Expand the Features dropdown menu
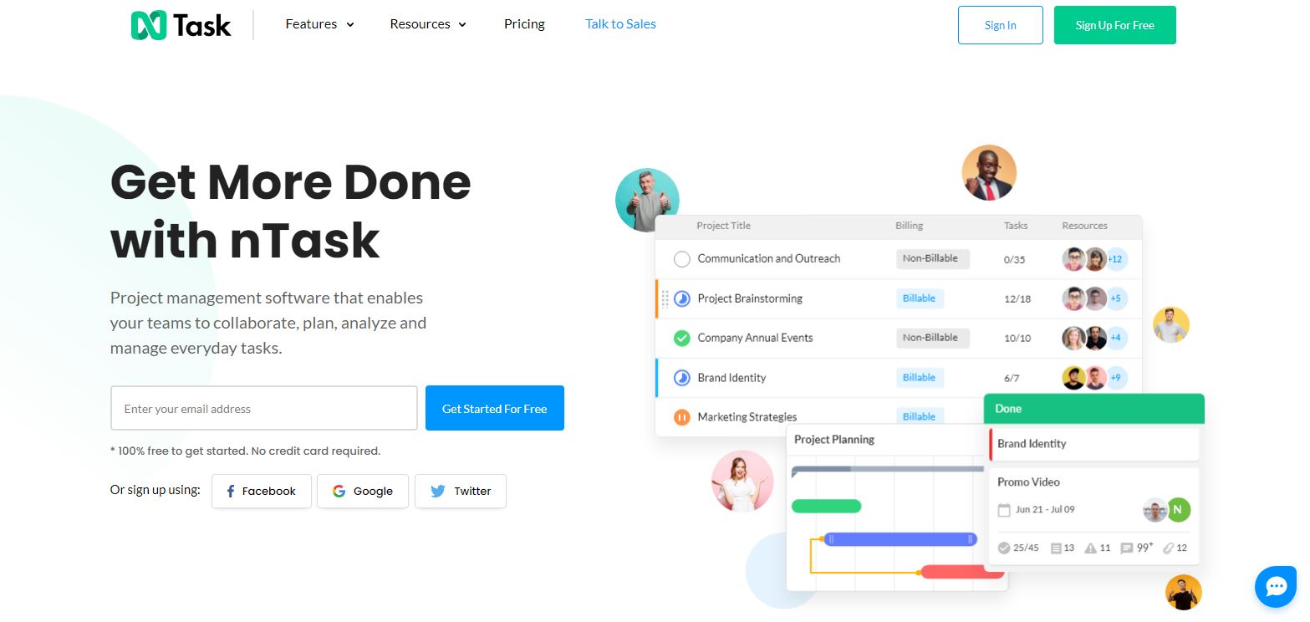Screen dimensions: 1310x622 [x=319, y=24]
